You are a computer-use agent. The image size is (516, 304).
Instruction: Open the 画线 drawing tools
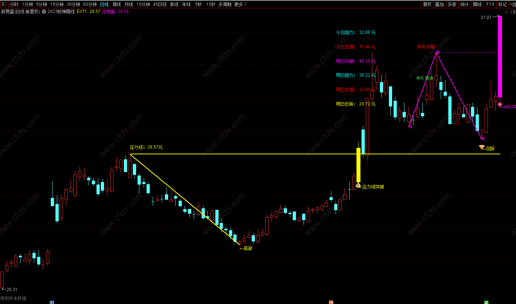tap(477, 4)
